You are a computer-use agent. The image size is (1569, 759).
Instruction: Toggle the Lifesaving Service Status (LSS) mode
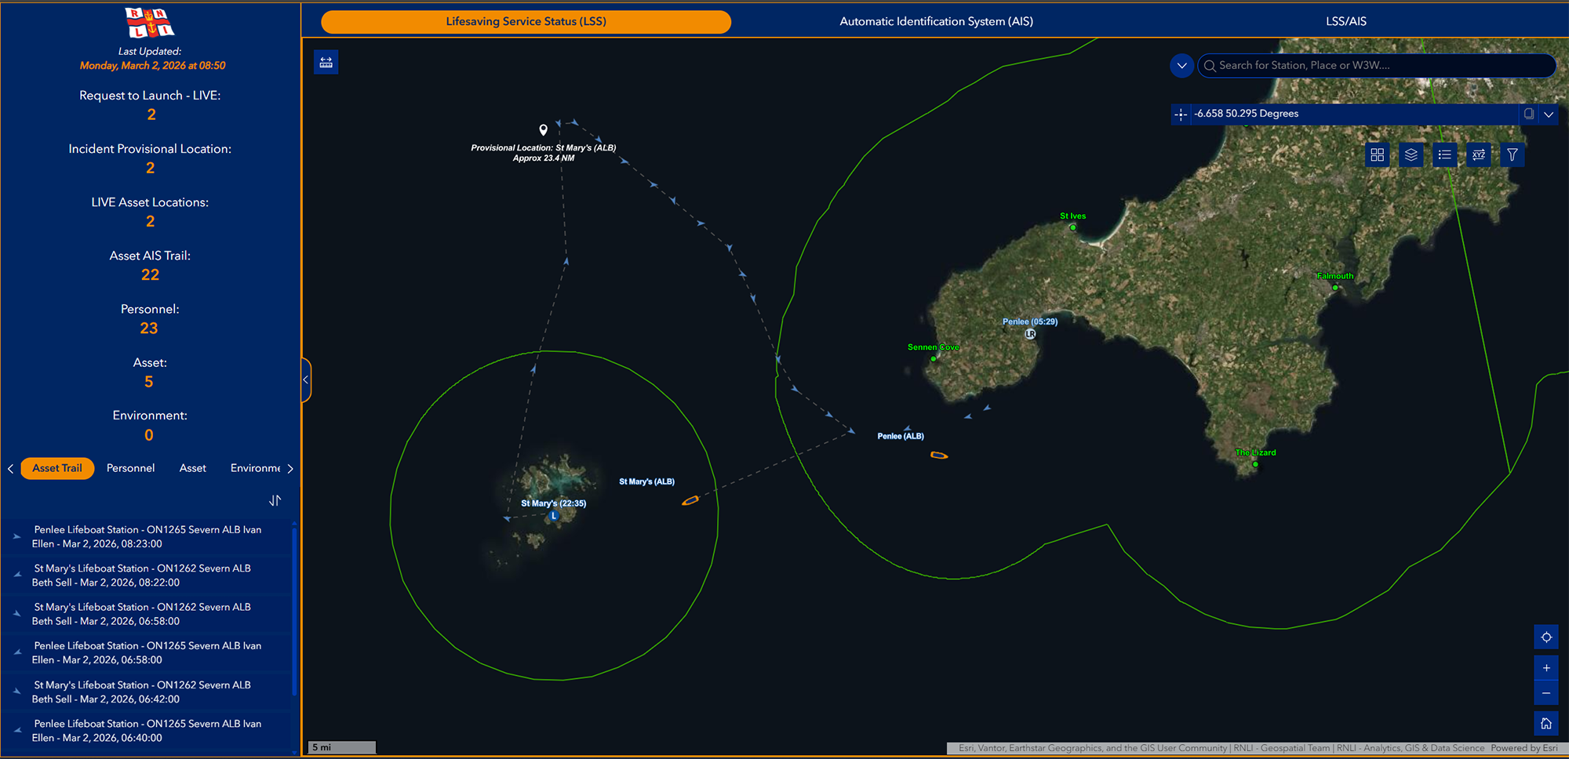click(x=526, y=21)
